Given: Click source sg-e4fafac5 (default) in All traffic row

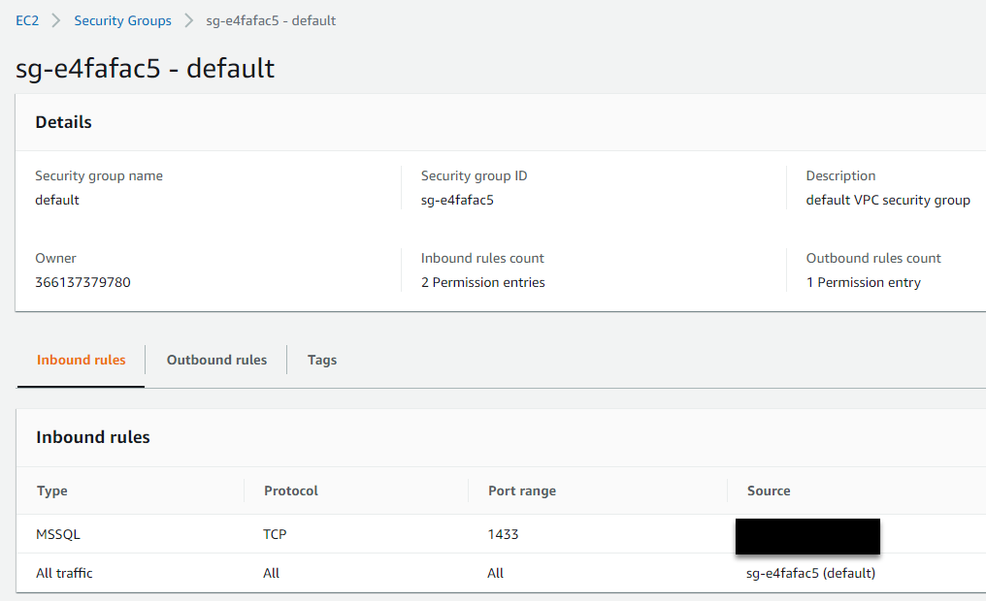Looking at the screenshot, I should pyautogui.click(x=810, y=573).
